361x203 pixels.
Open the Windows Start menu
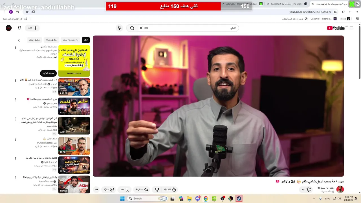tap(122, 198)
